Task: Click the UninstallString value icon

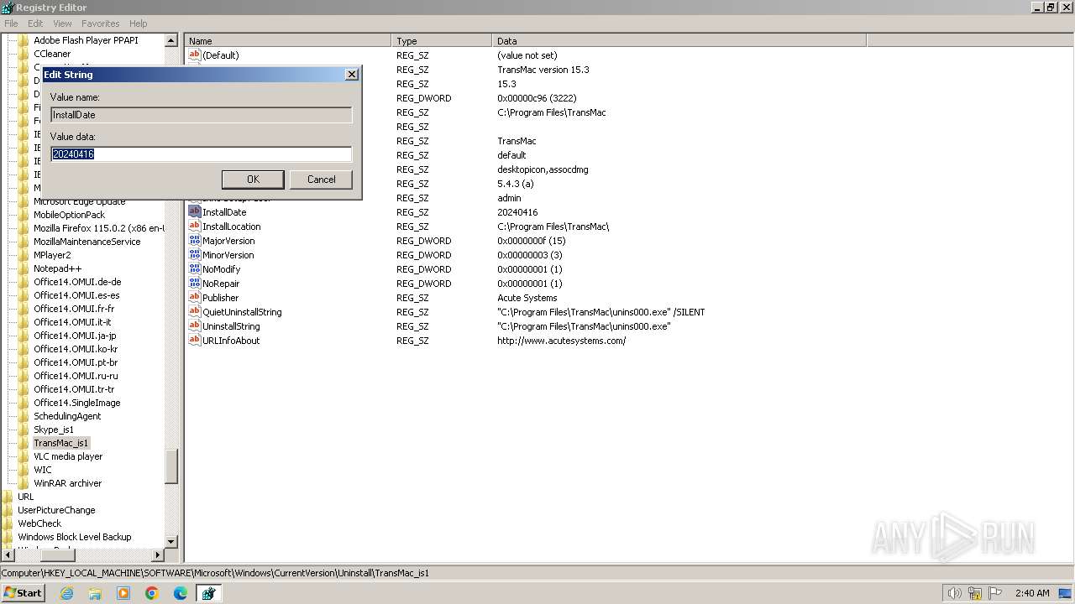Action: 195,326
